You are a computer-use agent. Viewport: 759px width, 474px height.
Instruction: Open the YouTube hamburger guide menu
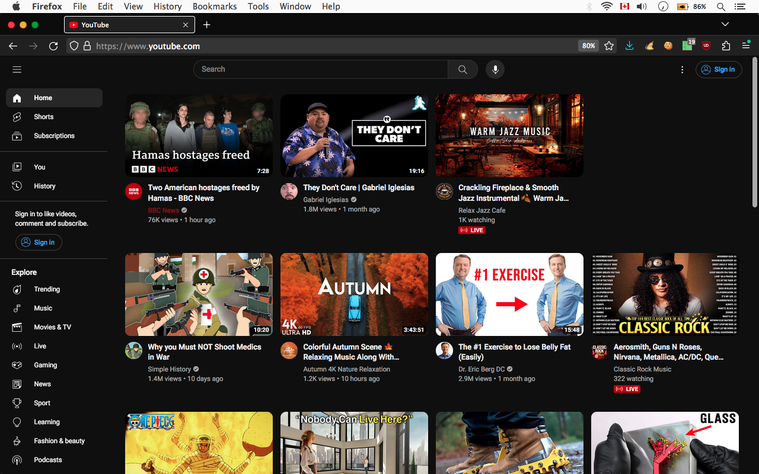(x=17, y=69)
